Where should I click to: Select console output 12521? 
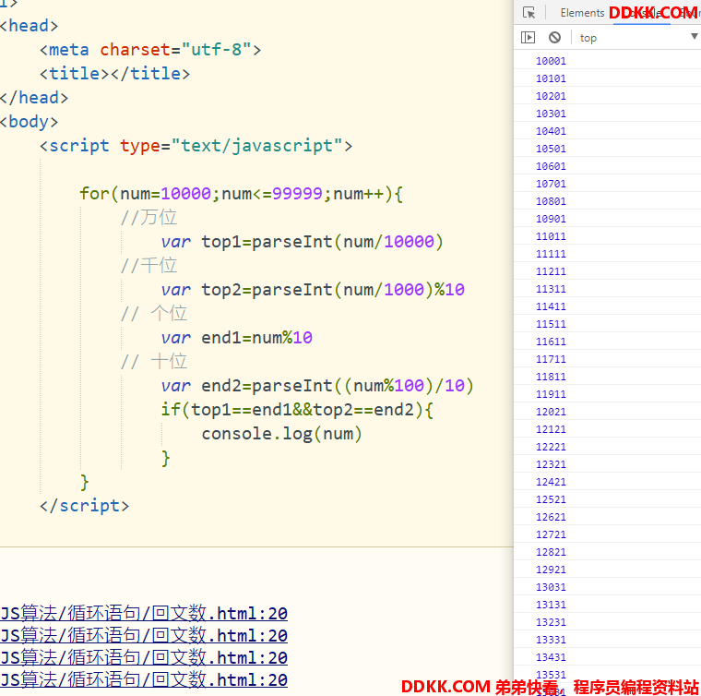(x=551, y=499)
